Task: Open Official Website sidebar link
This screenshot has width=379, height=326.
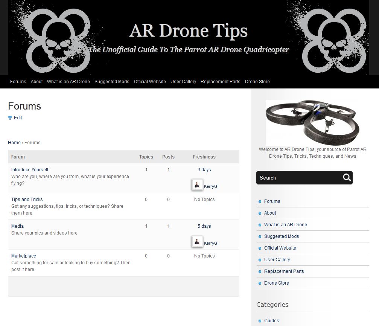Action: click(x=280, y=248)
